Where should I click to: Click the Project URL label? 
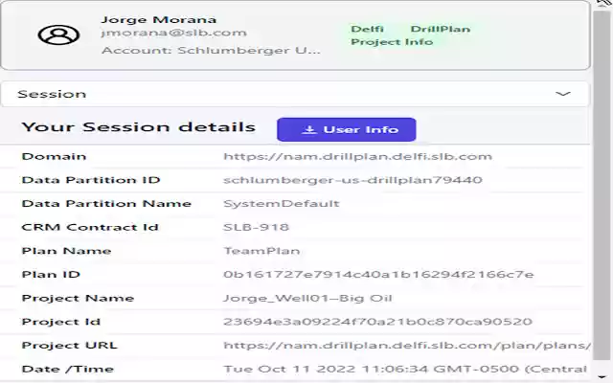(69, 346)
